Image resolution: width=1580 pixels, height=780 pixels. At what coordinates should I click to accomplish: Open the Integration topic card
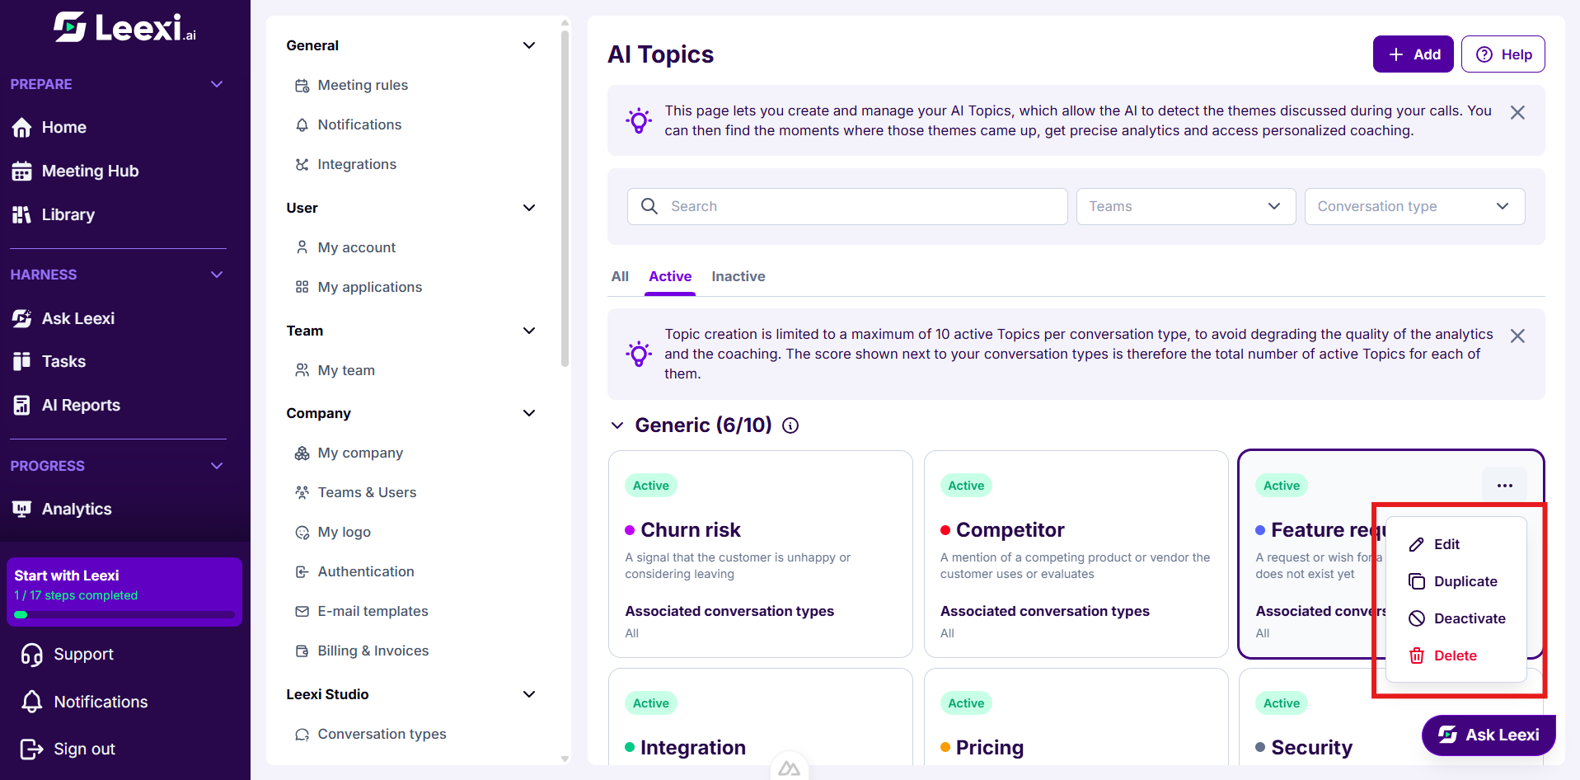pos(760,717)
